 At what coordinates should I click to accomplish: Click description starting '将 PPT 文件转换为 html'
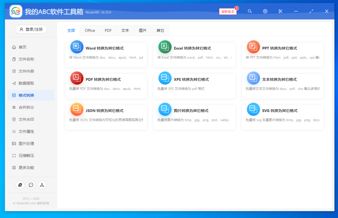[283, 57]
